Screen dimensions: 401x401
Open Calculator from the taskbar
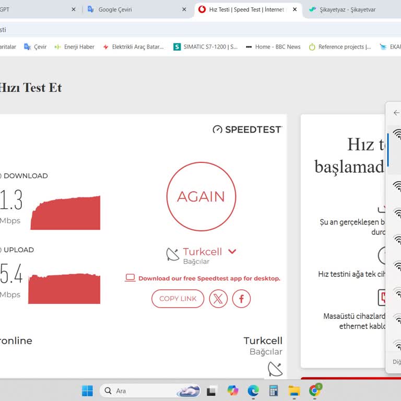coord(274,391)
